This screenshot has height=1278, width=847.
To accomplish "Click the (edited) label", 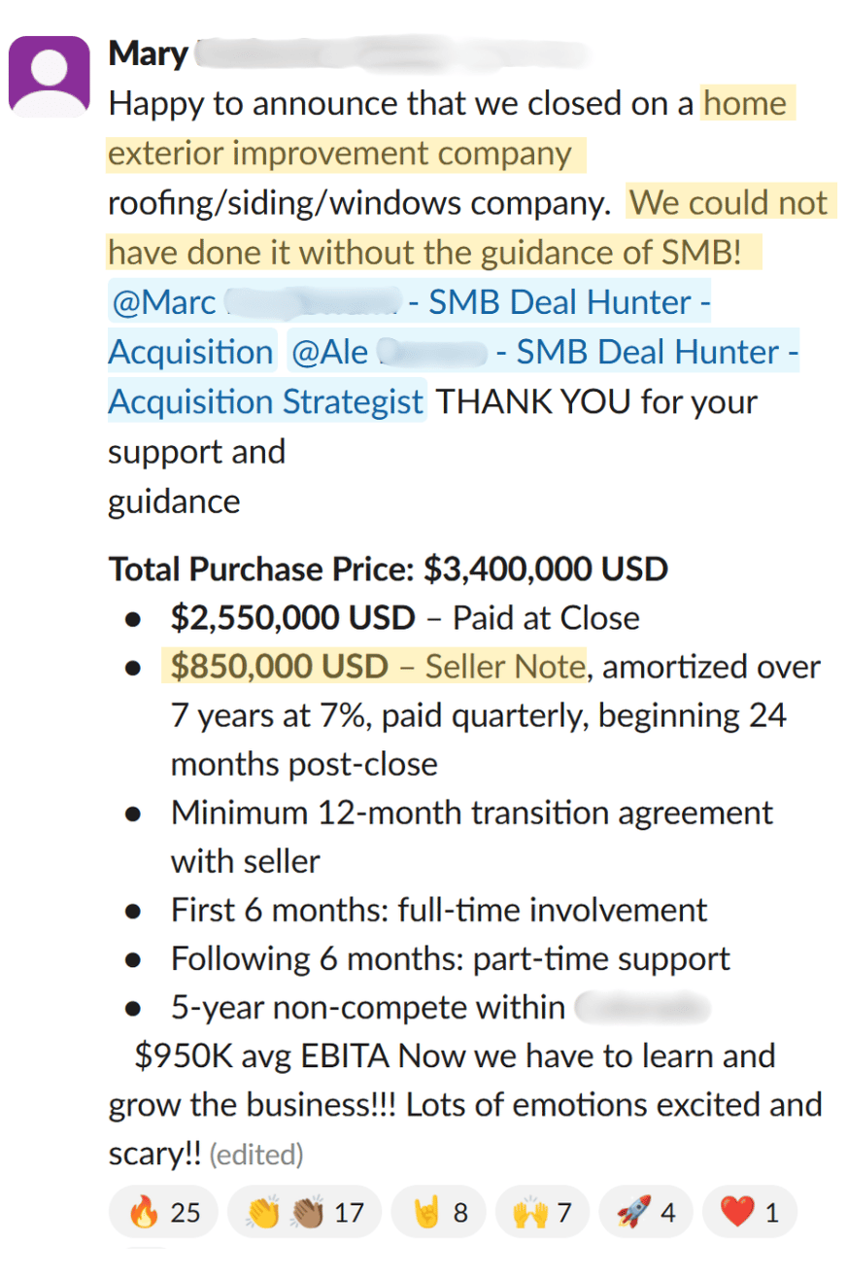I will [x=256, y=1155].
